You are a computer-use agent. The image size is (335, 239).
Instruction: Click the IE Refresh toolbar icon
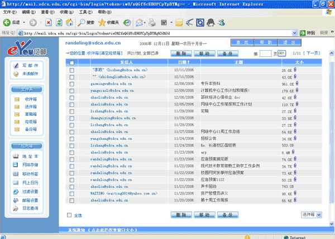(x=59, y=23)
